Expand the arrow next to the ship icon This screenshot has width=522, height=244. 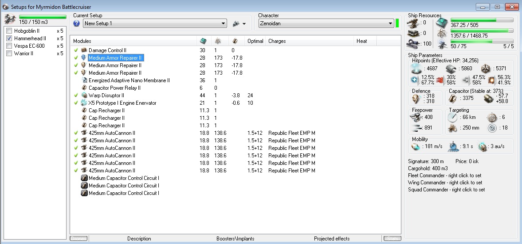coord(244,24)
